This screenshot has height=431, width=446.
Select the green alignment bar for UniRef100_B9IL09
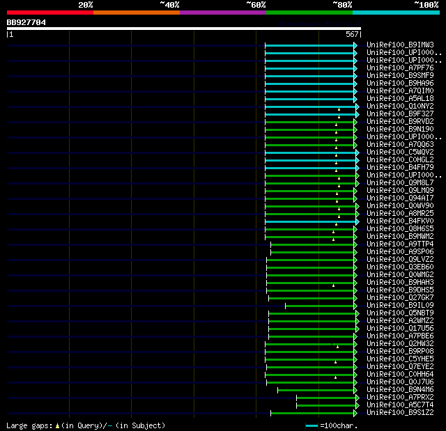[319, 306]
